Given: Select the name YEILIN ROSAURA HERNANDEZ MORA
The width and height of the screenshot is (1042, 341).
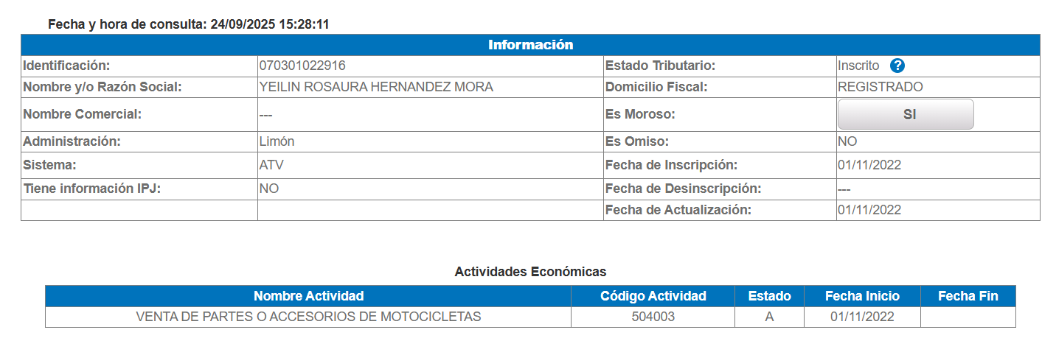Looking at the screenshot, I should tap(376, 87).
